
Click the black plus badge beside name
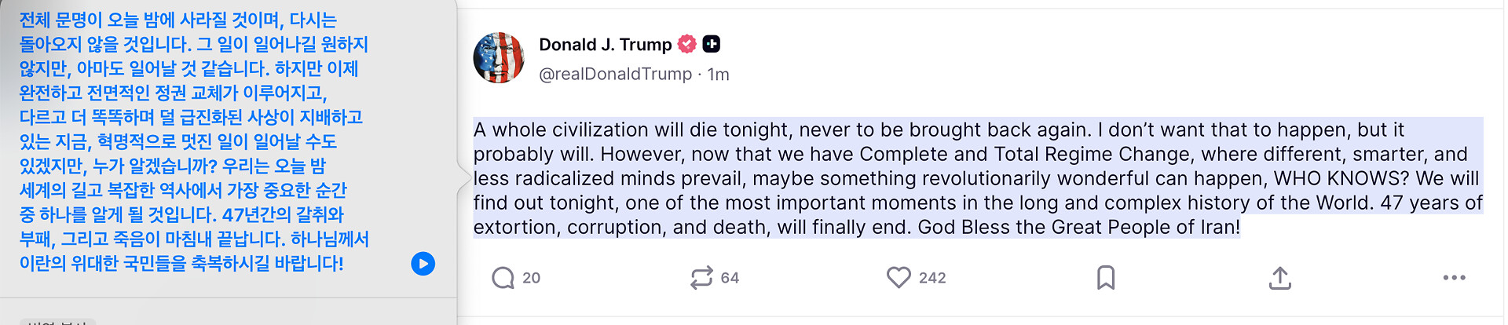[x=712, y=44]
